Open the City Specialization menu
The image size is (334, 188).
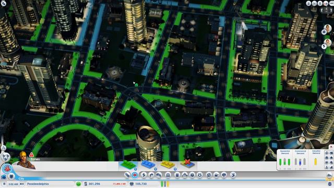pyautogui.click(x=233, y=175)
